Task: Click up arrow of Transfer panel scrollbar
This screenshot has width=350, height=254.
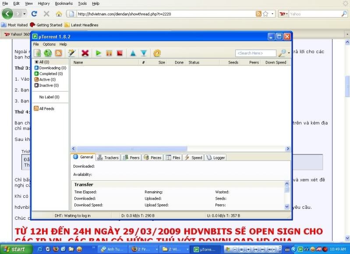Action: pos(287,184)
